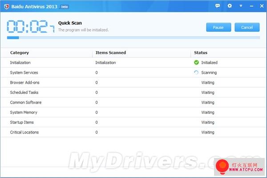The width and height of the screenshot is (267, 178).
Task: Click items count for System Services
Action: 97,73
